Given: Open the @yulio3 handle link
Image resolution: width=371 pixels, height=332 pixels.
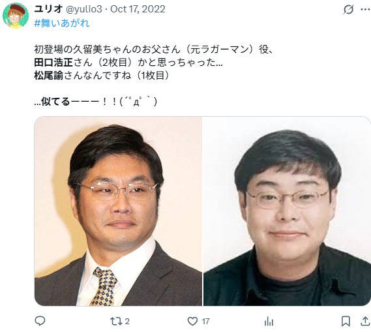Looking at the screenshot, I should pyautogui.click(x=83, y=9).
